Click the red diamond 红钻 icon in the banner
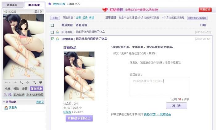This screenshot has width=216, height=130. pyautogui.click(x=105, y=10)
